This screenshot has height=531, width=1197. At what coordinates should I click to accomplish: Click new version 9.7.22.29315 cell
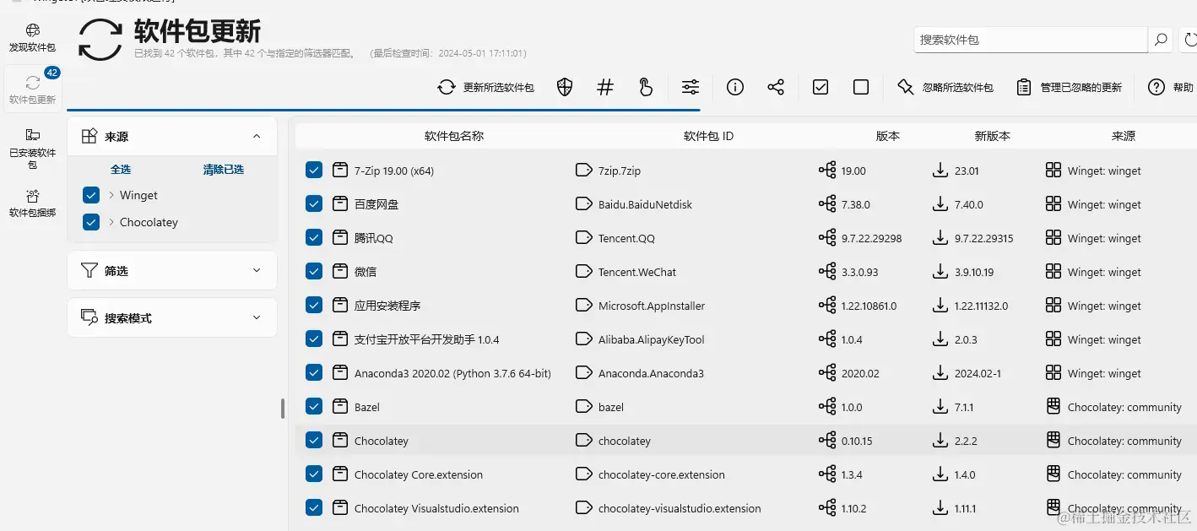(983, 238)
